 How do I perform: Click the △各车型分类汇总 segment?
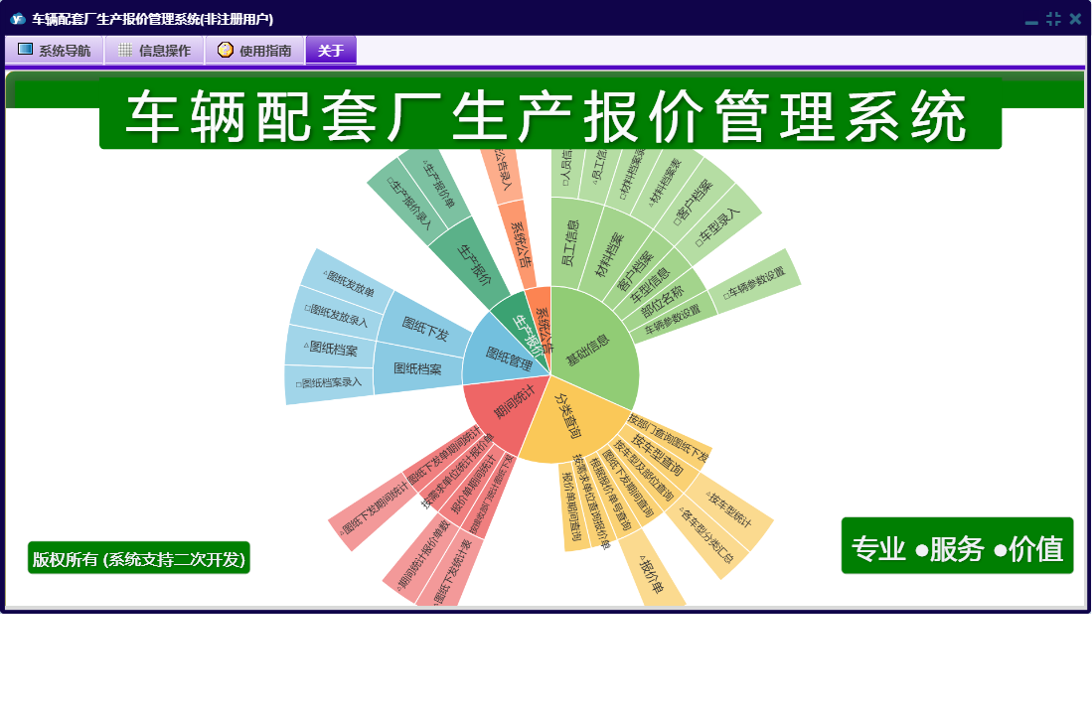coord(706,534)
